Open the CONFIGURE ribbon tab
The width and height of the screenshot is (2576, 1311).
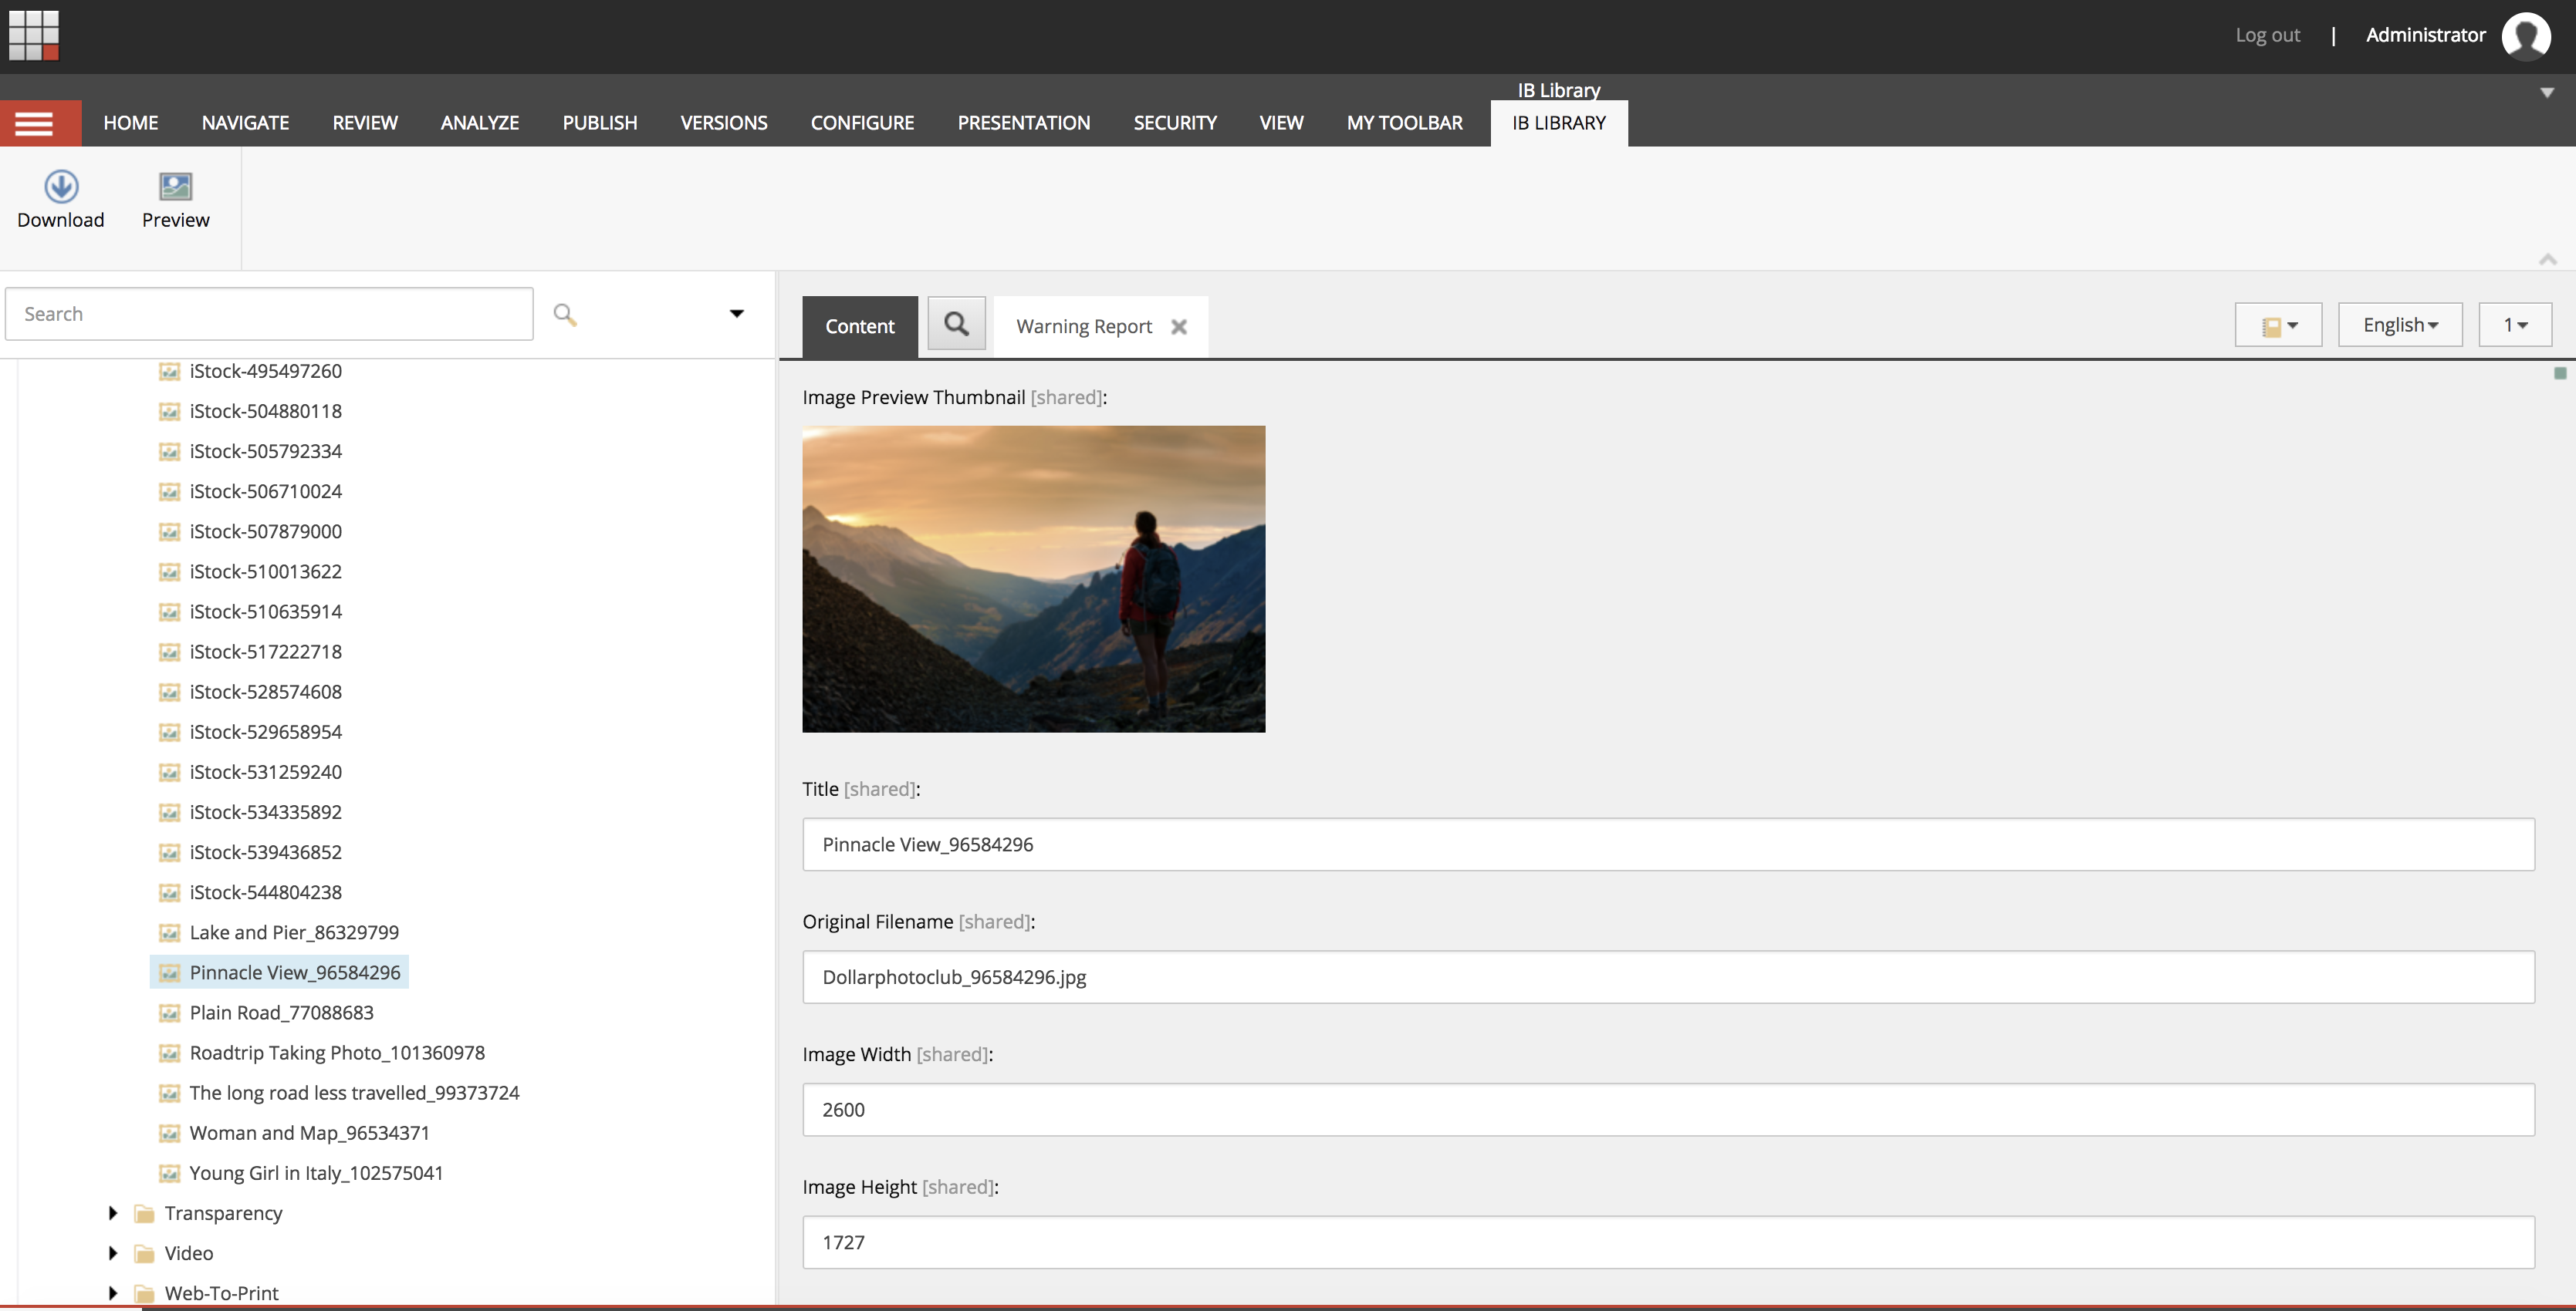pos(862,123)
